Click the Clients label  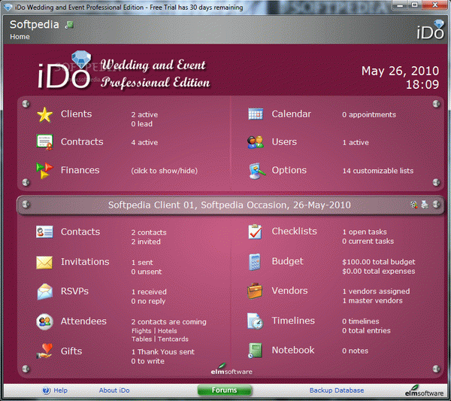pyautogui.click(x=76, y=114)
